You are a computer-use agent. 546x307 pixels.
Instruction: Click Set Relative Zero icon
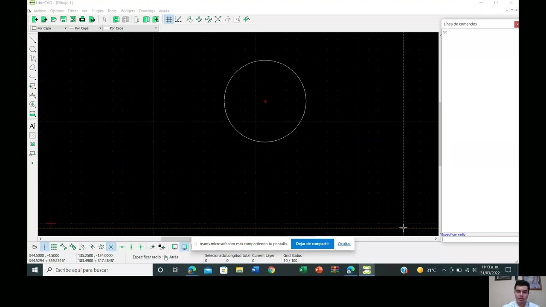(x=152, y=247)
